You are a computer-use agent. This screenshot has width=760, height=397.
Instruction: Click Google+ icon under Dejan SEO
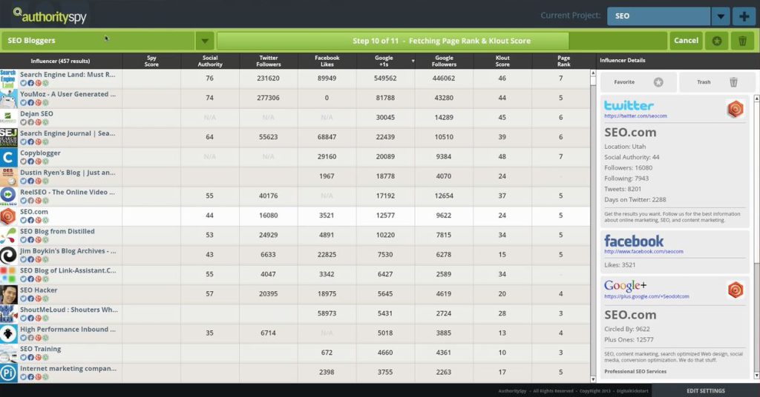click(36, 121)
